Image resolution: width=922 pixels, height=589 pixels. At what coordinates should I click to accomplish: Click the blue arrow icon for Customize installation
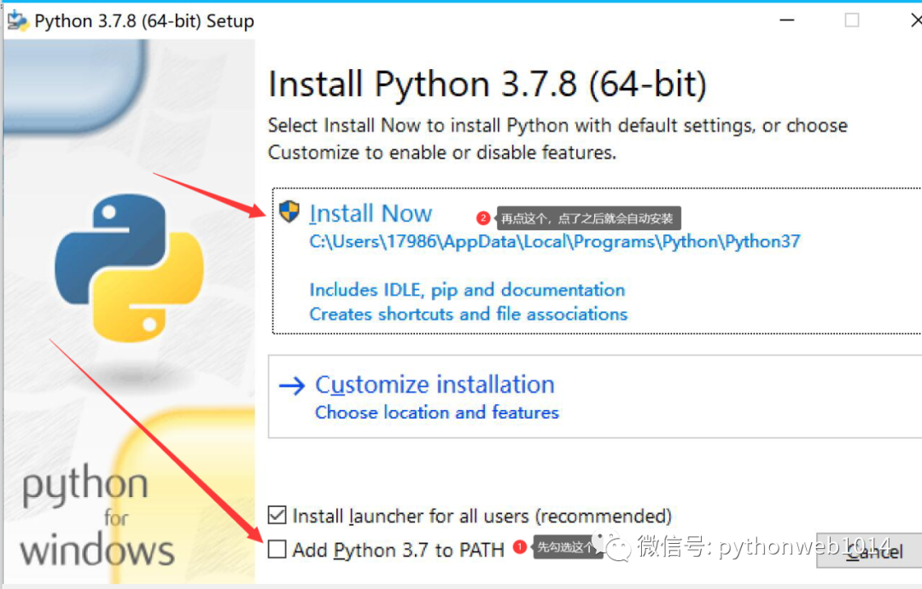(292, 386)
